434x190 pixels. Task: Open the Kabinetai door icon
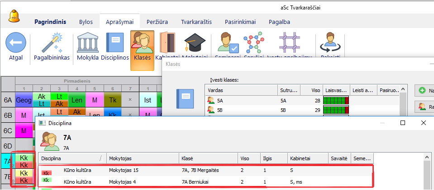coord(167,44)
